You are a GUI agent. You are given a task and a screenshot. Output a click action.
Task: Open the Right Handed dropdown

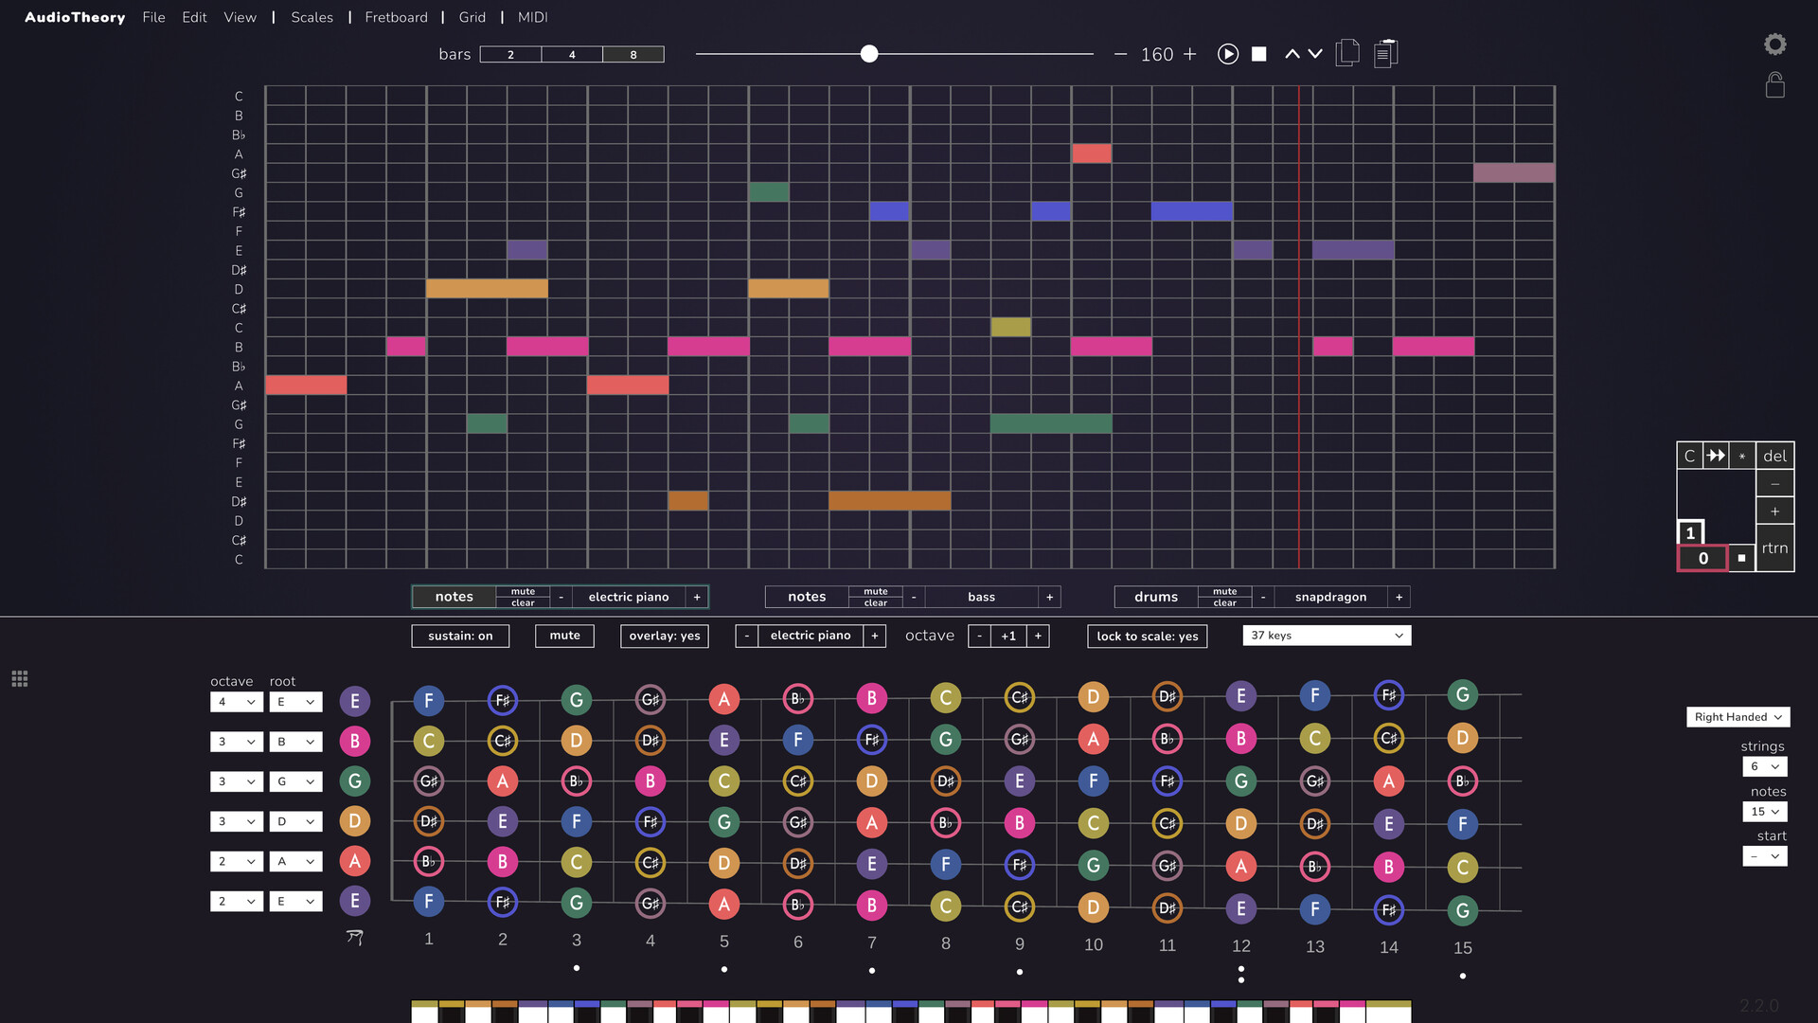coord(1738,717)
